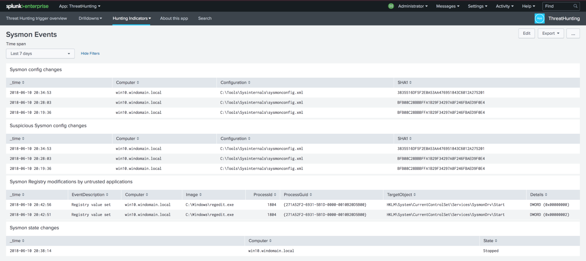Sort Sysmon config changes by SHA1
This screenshot has width=586, height=261.
404,82
